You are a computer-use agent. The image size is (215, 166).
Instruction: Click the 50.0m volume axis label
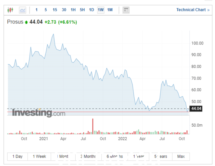click(x=197, y=125)
